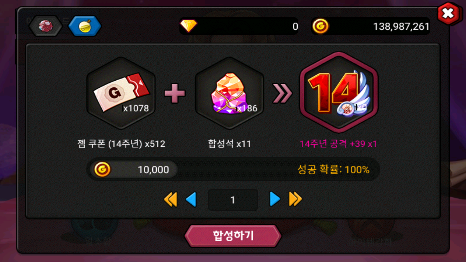
Task: Tap the 14th anniversary attack result item
Action: (338, 92)
